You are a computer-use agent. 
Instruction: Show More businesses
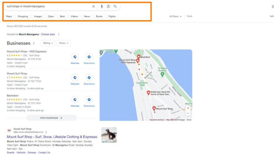click(x=51, y=118)
